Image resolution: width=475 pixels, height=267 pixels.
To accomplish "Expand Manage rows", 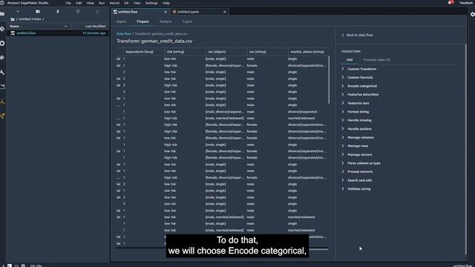I will (x=358, y=146).
